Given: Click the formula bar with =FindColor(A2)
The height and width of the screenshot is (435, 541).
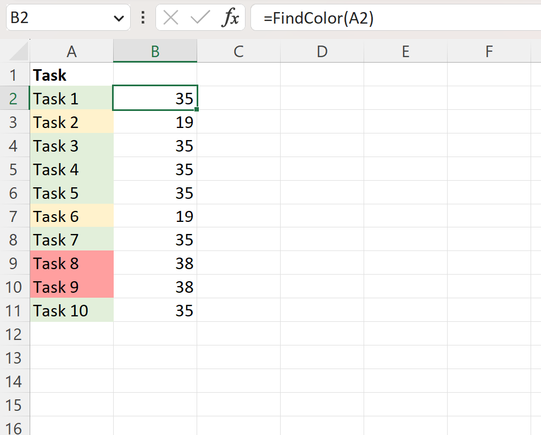Looking at the screenshot, I should click(395, 18).
